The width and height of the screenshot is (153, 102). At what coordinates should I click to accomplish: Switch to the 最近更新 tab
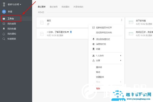(x=42, y=7)
